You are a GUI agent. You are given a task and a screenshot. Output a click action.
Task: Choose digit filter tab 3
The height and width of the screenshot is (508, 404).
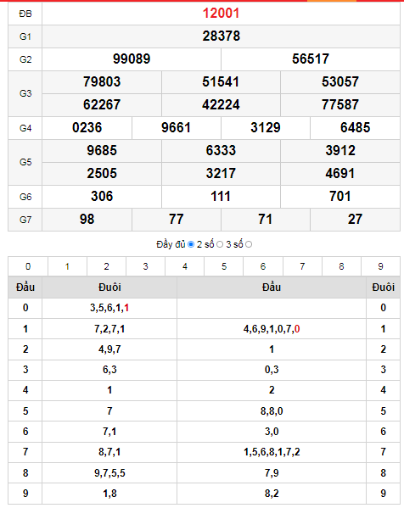pos(146,266)
